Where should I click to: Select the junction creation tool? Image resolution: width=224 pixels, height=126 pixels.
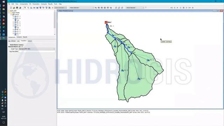[41, 8]
